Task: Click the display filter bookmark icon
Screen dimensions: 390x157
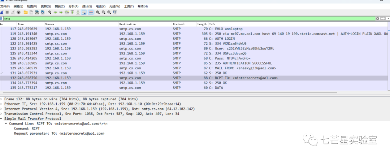Action: point(1,18)
